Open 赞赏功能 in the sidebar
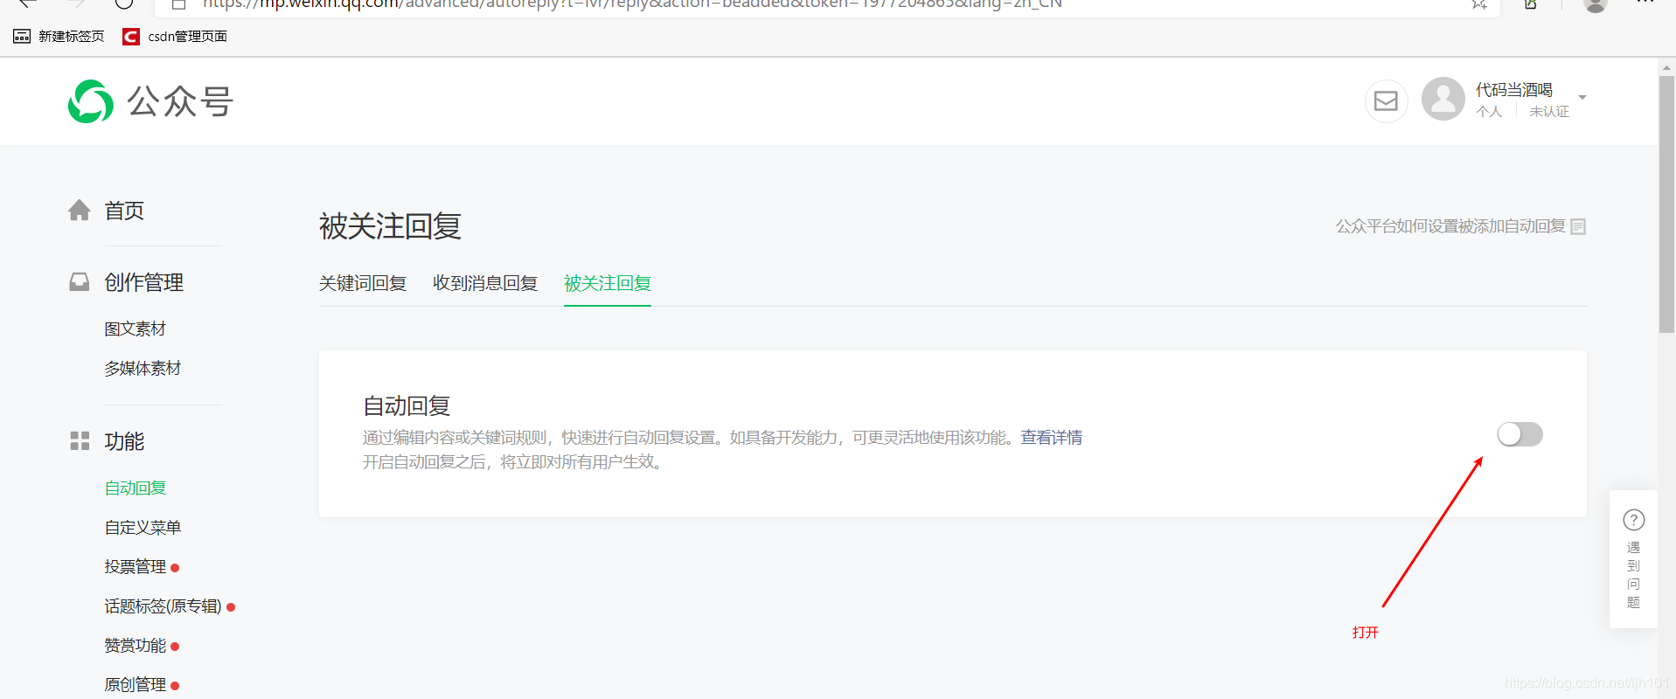 click(x=135, y=646)
